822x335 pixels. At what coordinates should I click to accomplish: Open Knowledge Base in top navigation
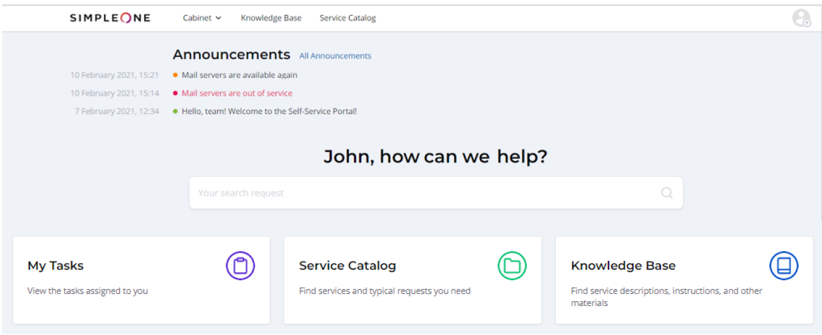[x=271, y=18]
